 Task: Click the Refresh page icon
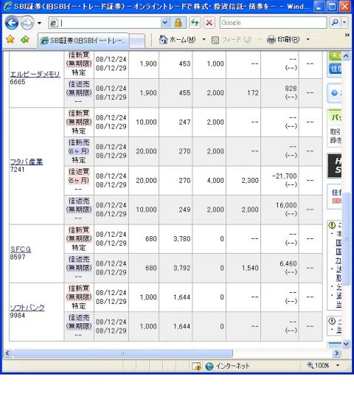195,23
